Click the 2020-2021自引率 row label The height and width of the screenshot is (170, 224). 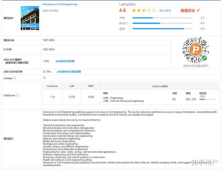tap(13, 72)
